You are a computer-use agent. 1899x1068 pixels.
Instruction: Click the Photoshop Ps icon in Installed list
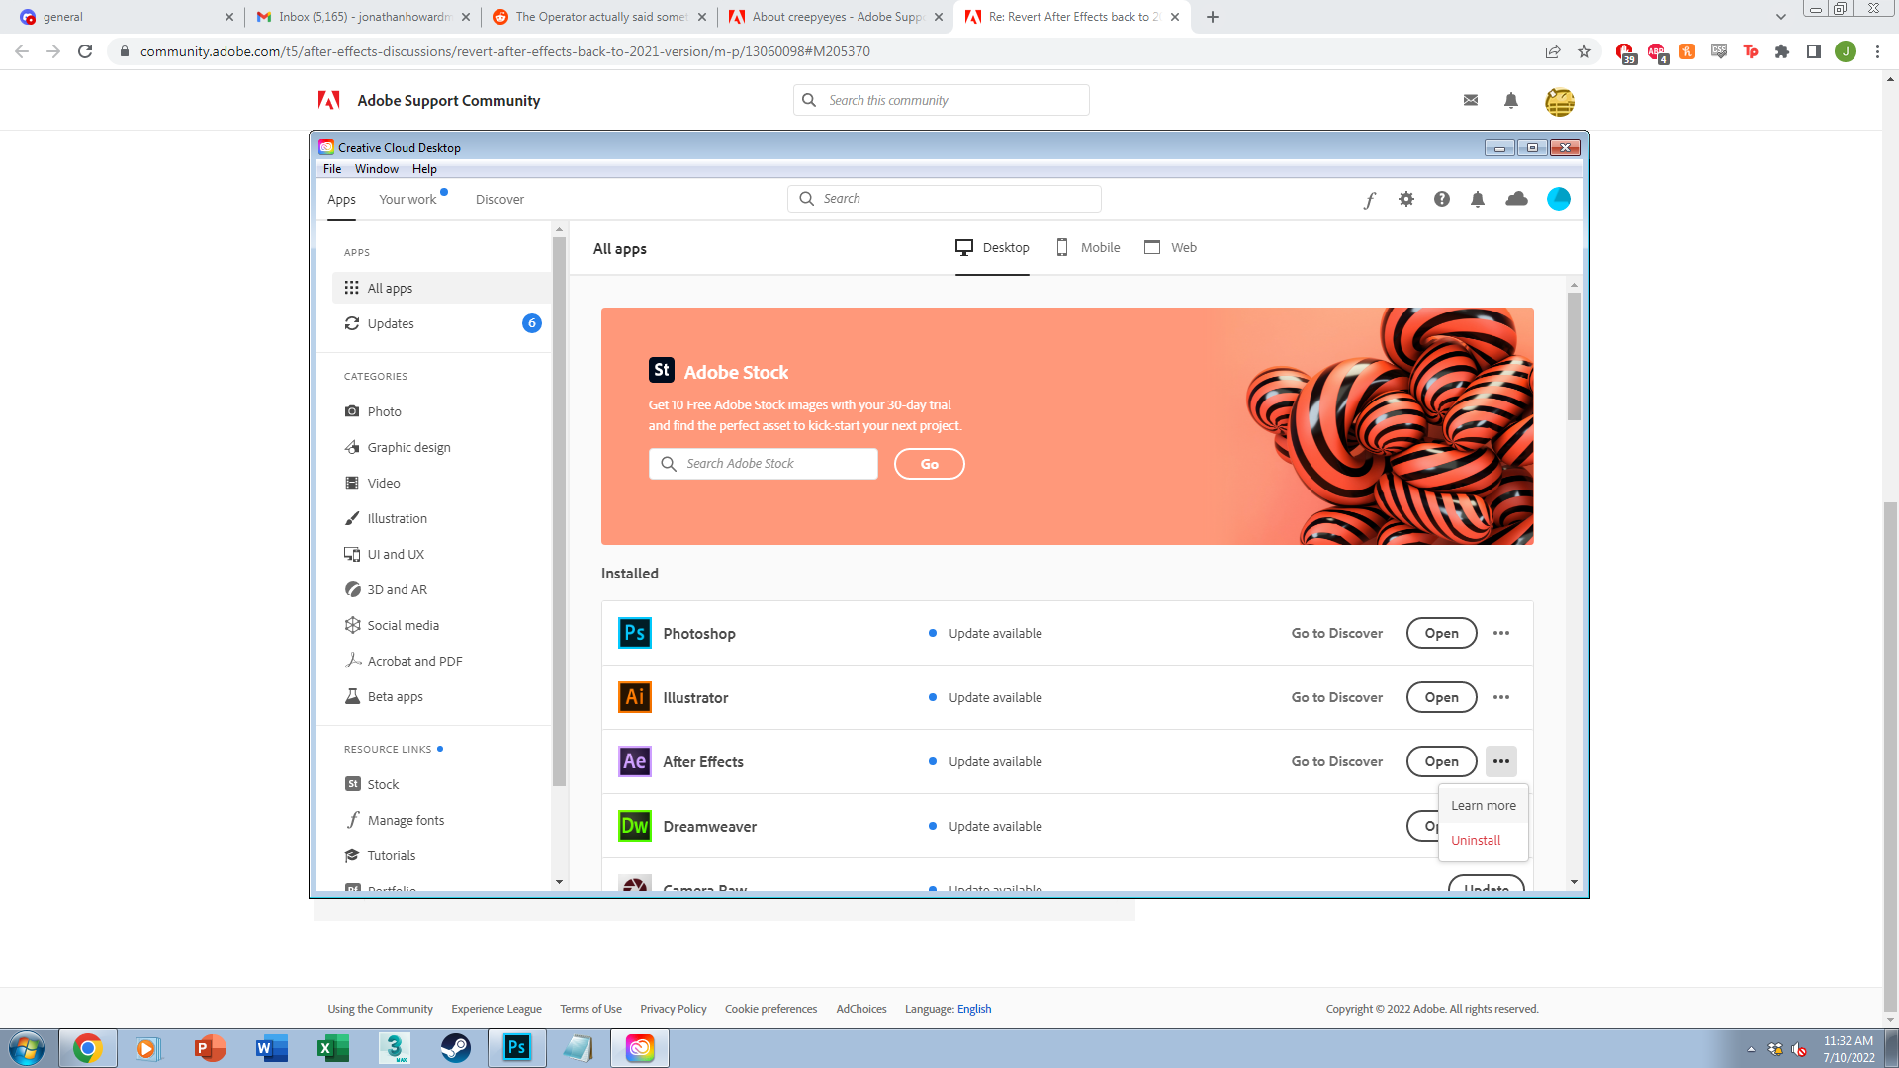(634, 633)
